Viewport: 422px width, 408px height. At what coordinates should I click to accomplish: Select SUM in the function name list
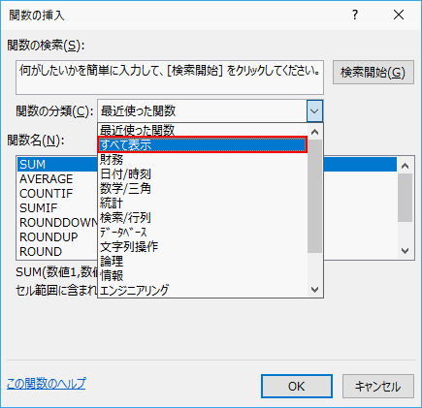207,165
